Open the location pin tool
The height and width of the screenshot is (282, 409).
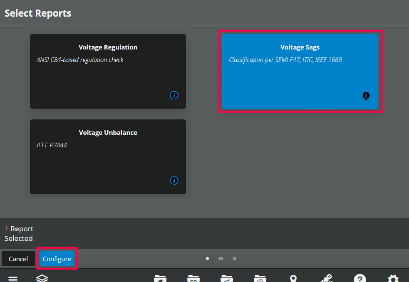click(x=293, y=278)
